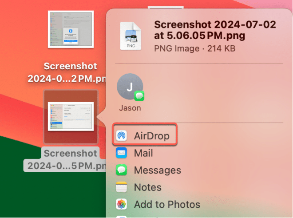
Task: Click the Mail app icon
Action: click(x=122, y=153)
